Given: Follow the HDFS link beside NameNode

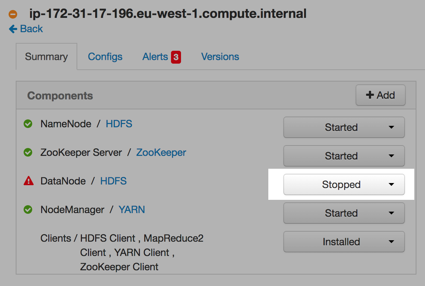Looking at the screenshot, I should tap(119, 124).
